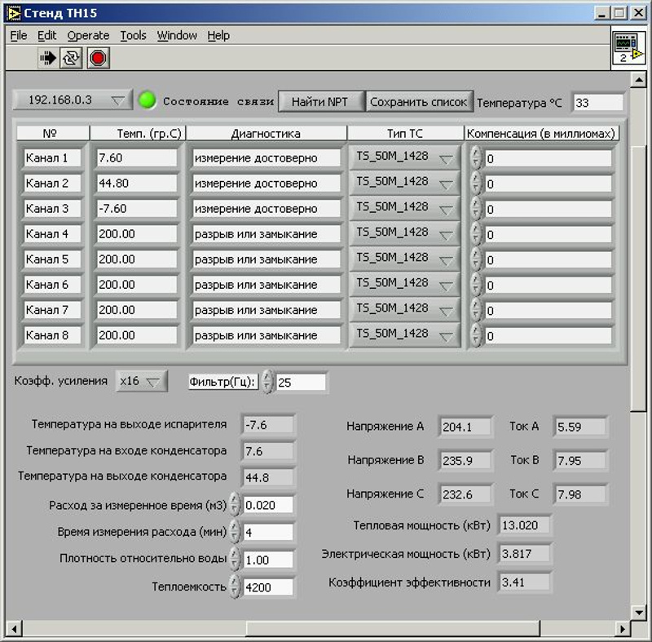
Task: Click the Run arrow toolbar icon
Action: 48,58
